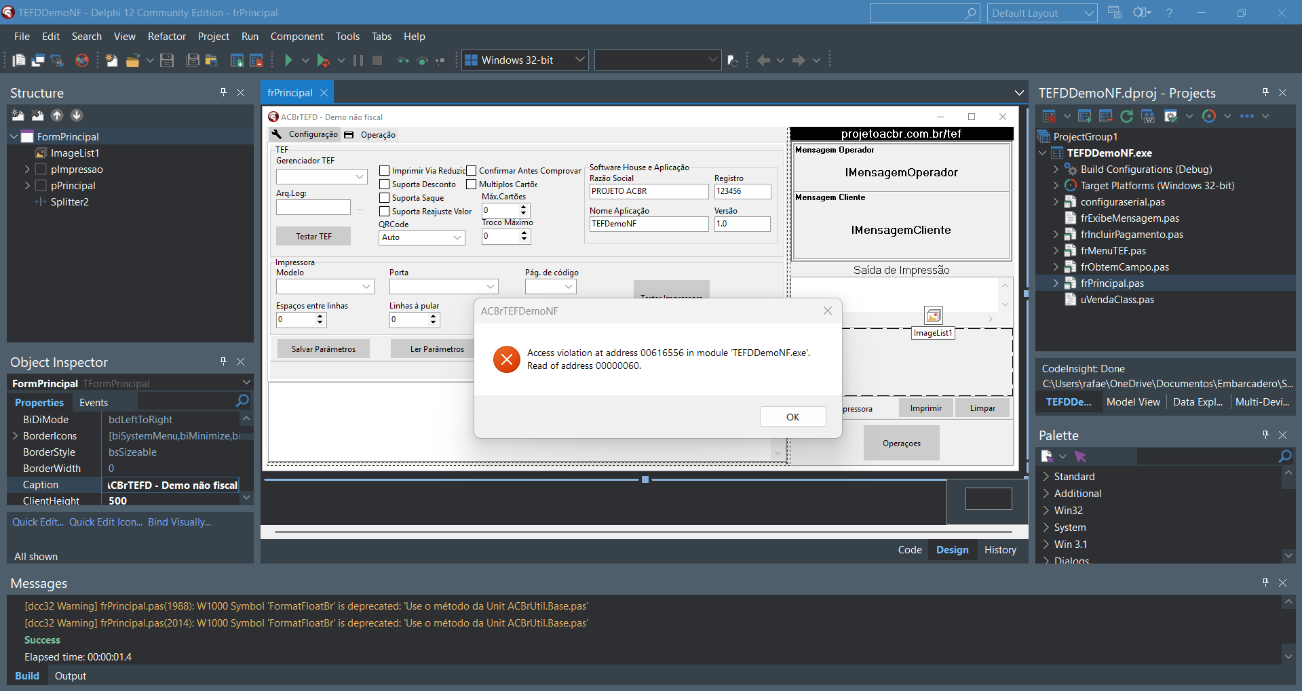
Task: Click the Testar TEF button
Action: point(313,236)
